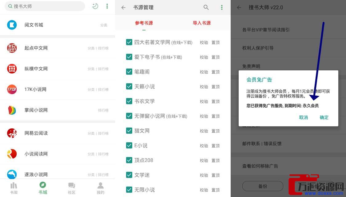Viewport: 346px width, 197px height.
Task: Open 17K小说网 分类 link
Action: tap(91, 89)
